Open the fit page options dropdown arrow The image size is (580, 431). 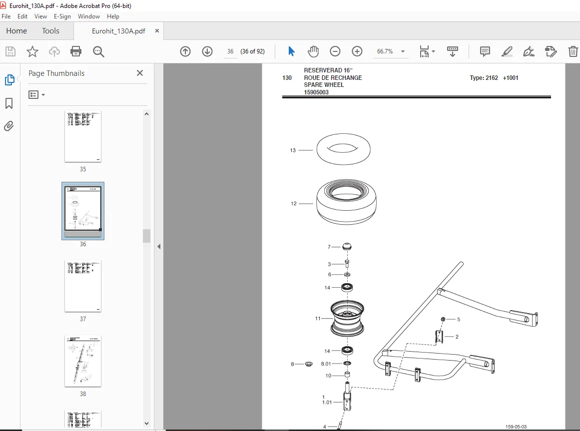coord(434,51)
